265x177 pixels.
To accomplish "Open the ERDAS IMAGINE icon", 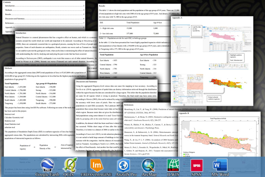I will point(96,165).
